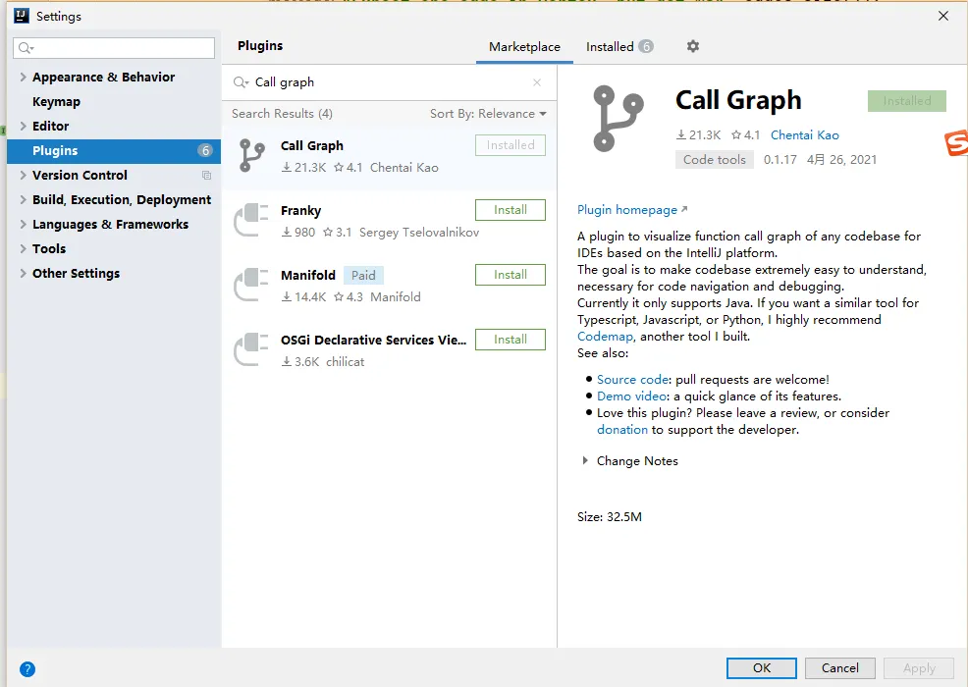Viewport: 968px width, 687px height.
Task: Click the Search Results (4) label
Action: 282,114
